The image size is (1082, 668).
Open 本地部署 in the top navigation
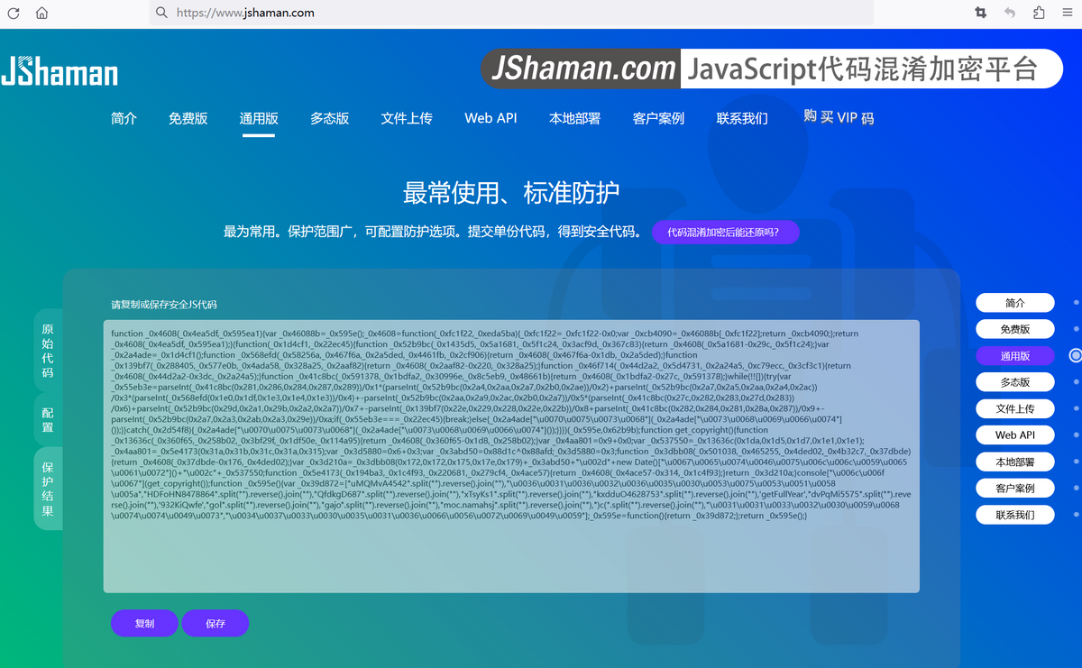(x=574, y=118)
